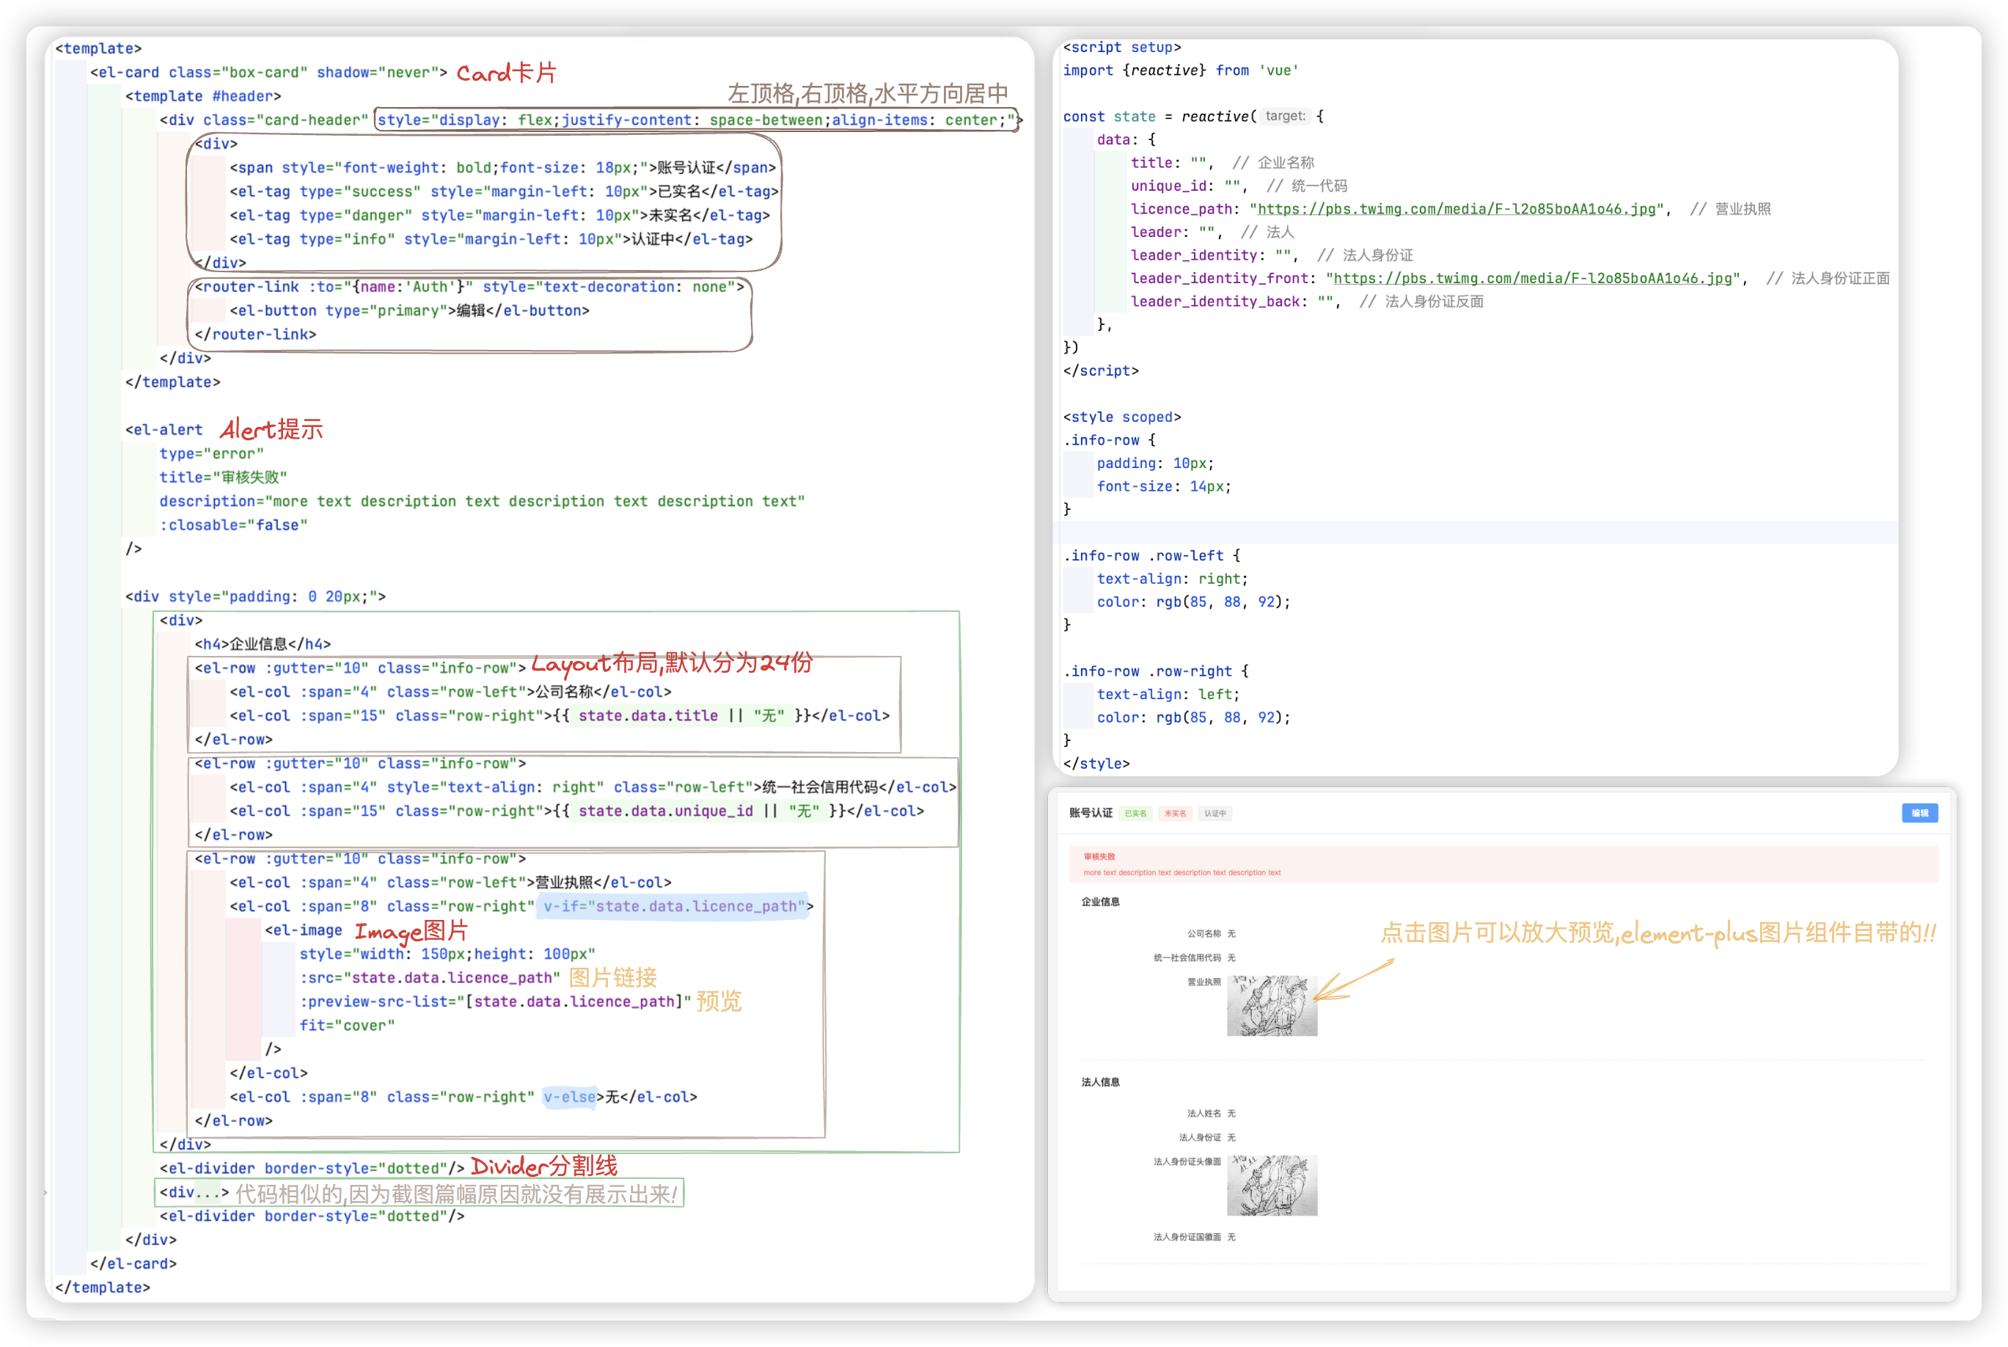Image resolution: width=2008 pixels, height=1347 pixels.
Task: Click the <style scoped> opening tag line
Action: point(1121,417)
